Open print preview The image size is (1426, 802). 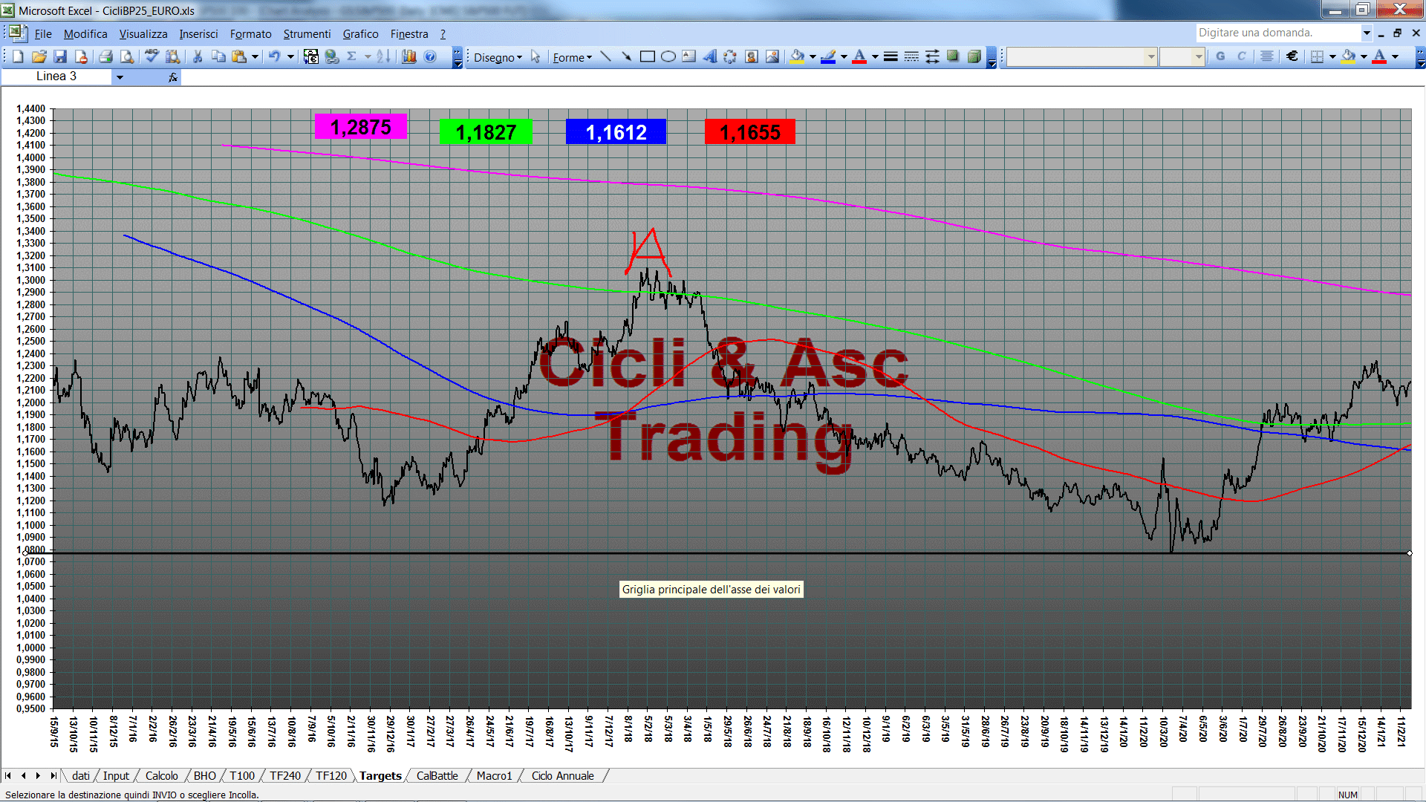[127, 56]
